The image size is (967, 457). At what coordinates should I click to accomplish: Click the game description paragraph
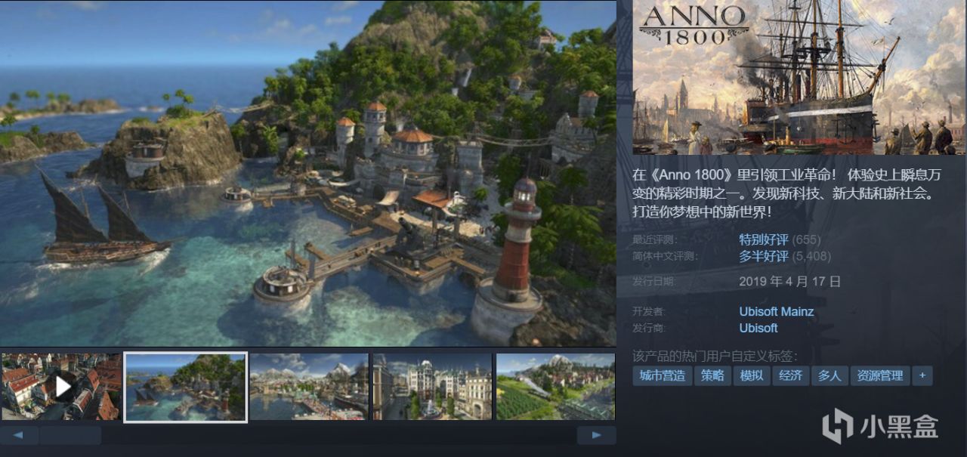786,193
